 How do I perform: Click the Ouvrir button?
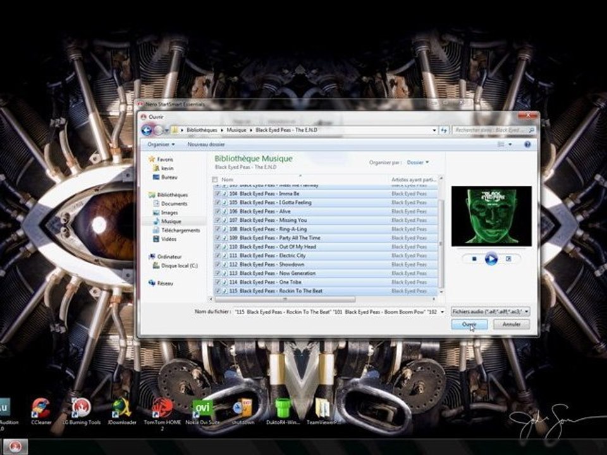tap(469, 324)
